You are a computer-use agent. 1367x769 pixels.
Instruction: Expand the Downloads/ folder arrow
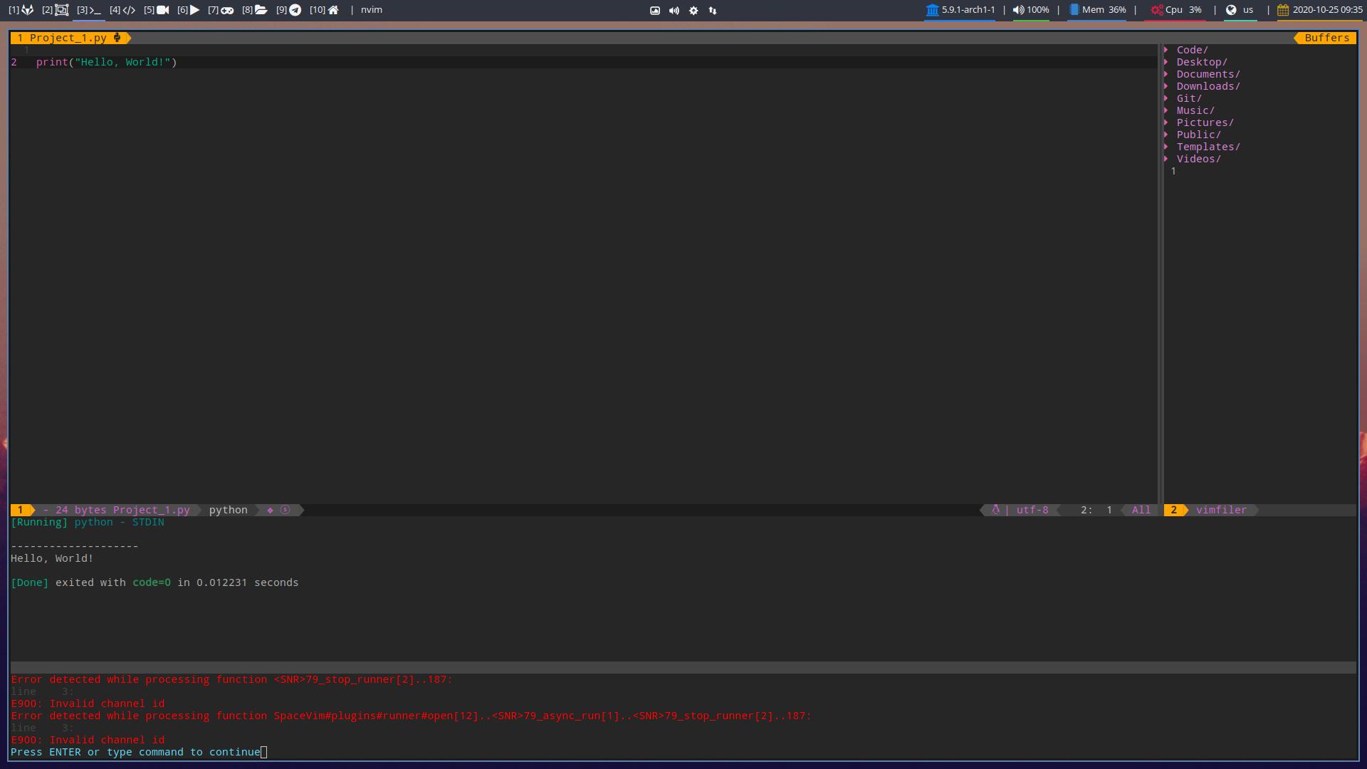pyautogui.click(x=1166, y=86)
